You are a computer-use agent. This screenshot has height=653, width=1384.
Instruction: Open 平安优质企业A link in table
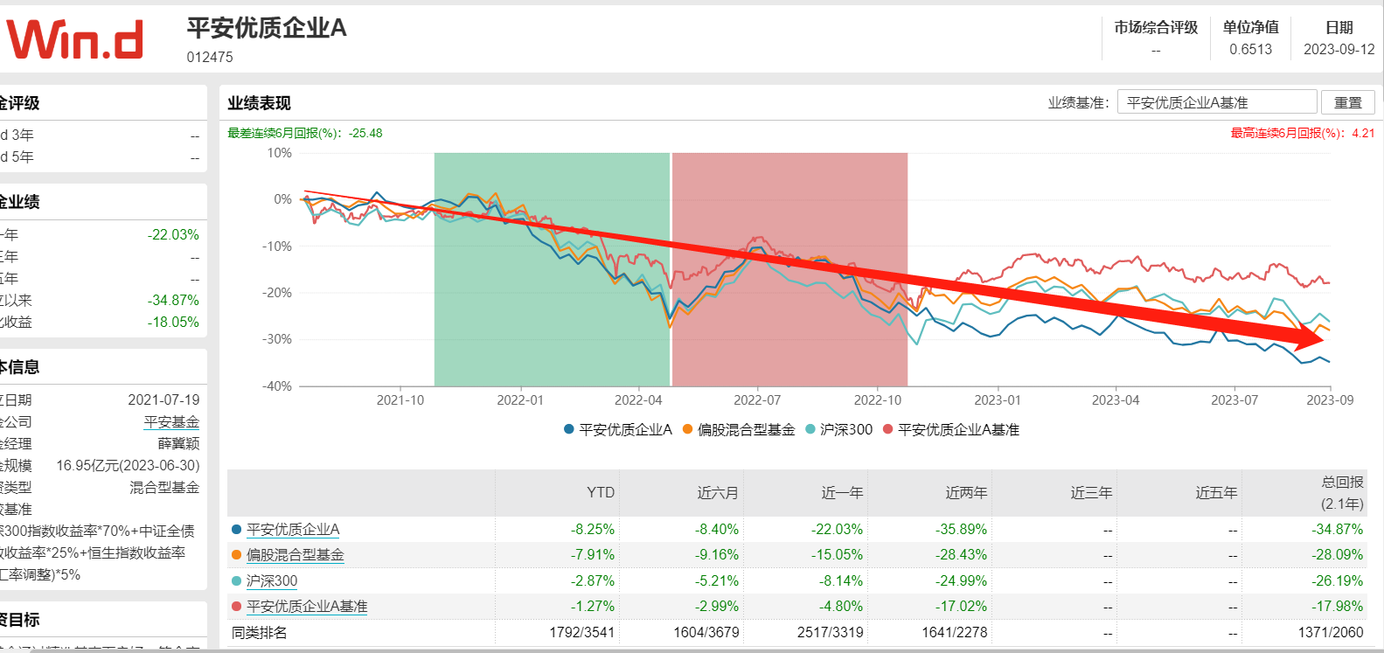pos(293,530)
